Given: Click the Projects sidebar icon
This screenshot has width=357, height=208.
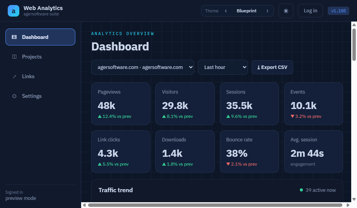Looking at the screenshot, I should click(14, 57).
